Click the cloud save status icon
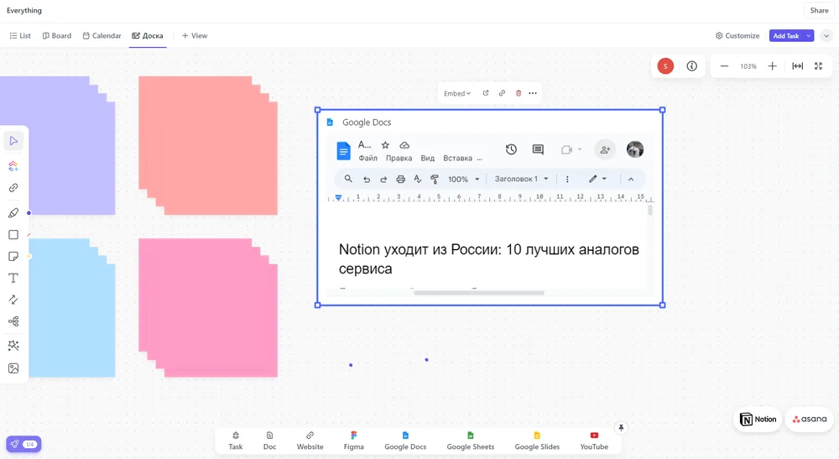 [404, 145]
